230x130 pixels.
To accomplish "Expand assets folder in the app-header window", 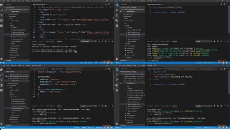I will [128, 113].
